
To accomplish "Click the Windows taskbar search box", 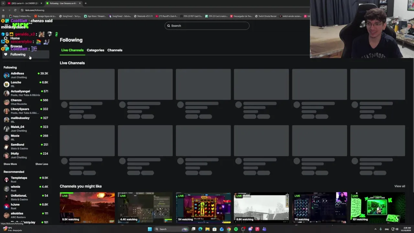I will (x=171, y=229).
